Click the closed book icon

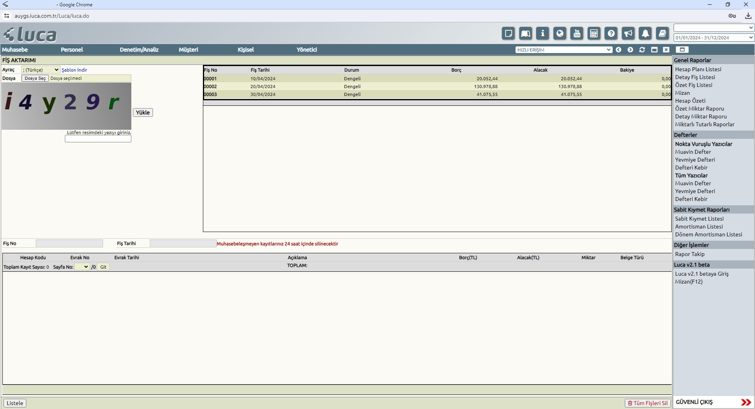(662, 33)
